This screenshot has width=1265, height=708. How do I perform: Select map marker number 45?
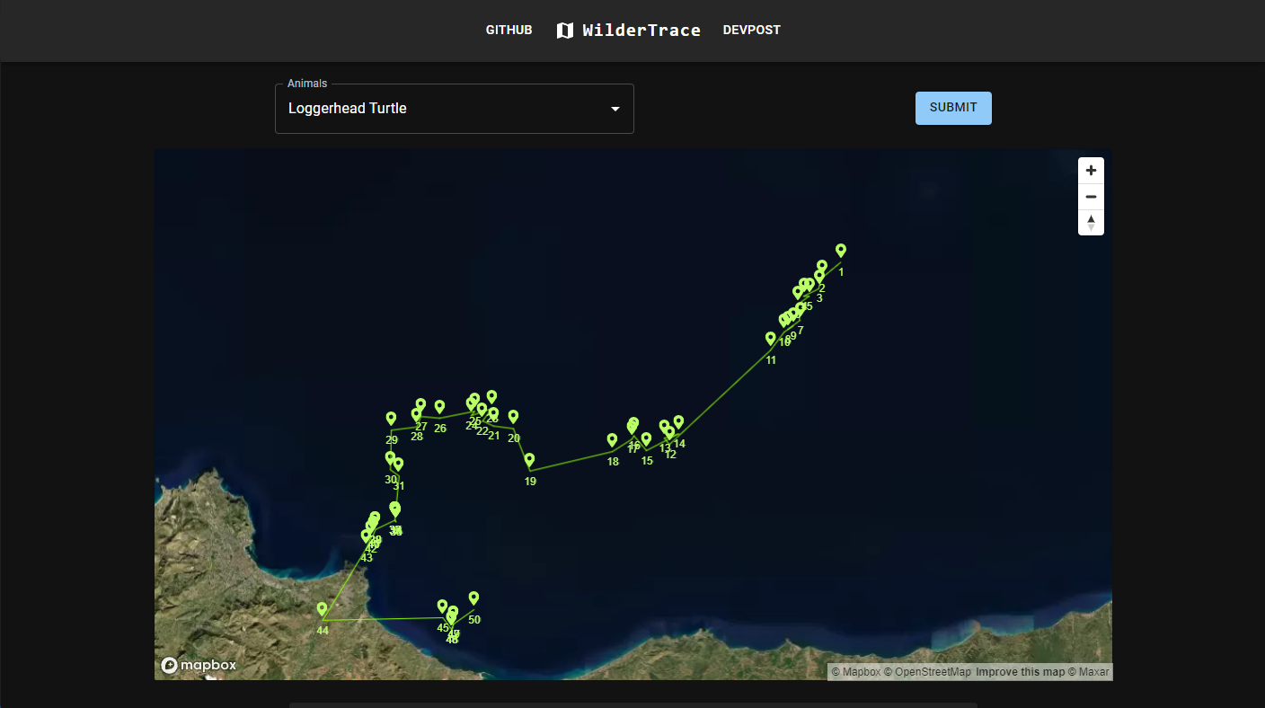[442, 606]
